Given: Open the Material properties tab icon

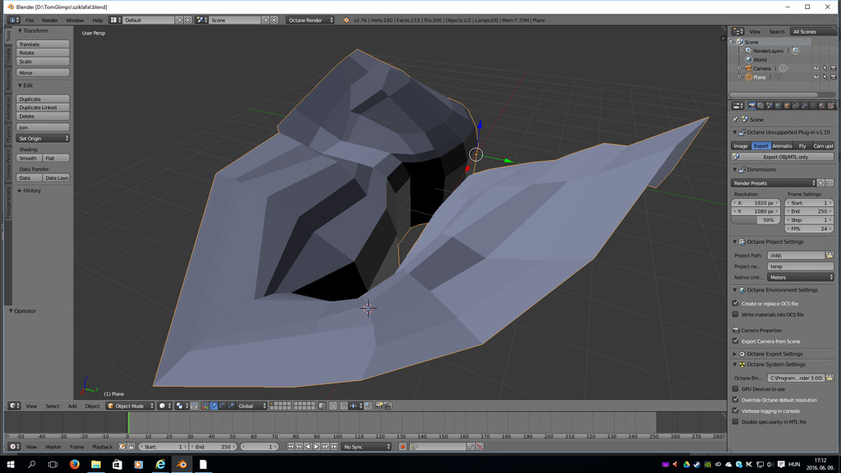Looking at the screenshot, I should (822, 106).
